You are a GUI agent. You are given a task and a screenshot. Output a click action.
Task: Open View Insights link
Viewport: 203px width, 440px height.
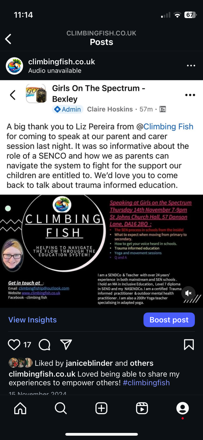32,320
